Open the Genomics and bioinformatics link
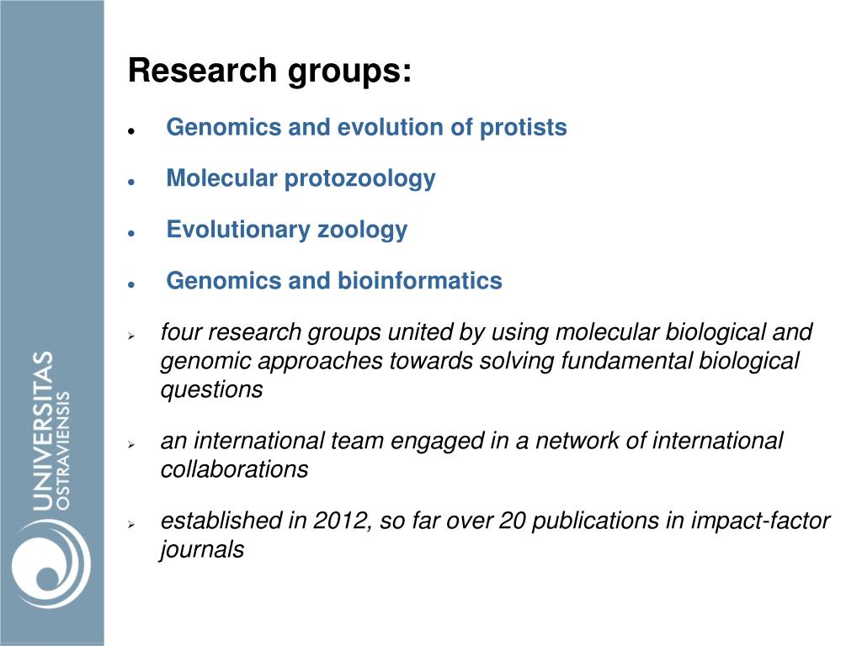This screenshot has height=646, width=862. pos(334,281)
